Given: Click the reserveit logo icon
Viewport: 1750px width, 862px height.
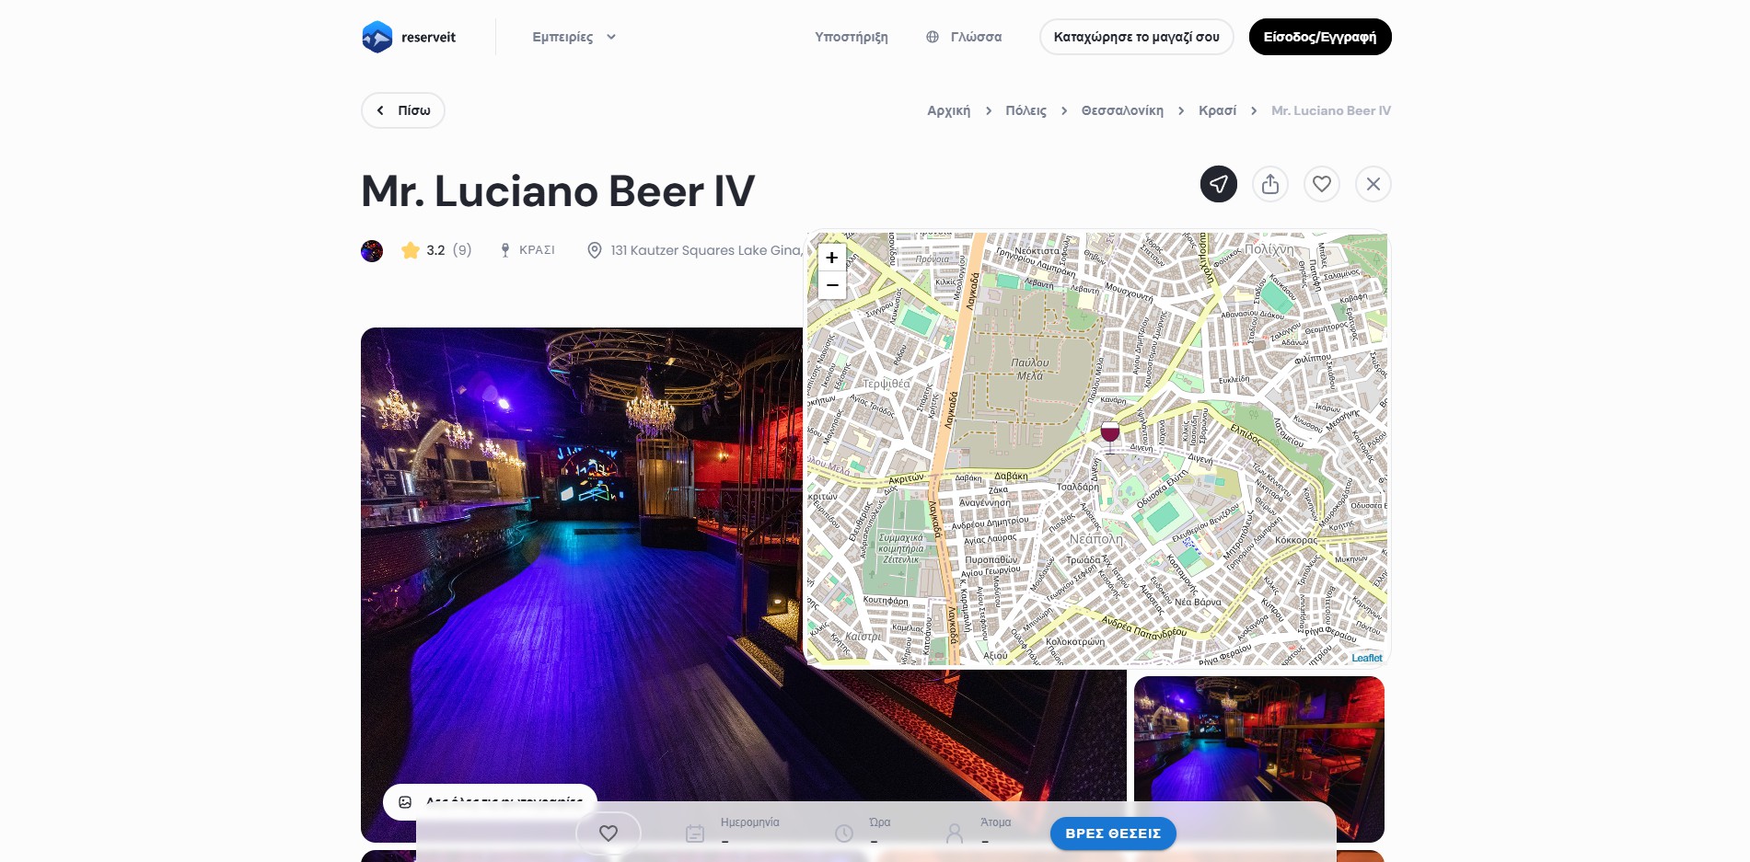Looking at the screenshot, I should point(377,37).
